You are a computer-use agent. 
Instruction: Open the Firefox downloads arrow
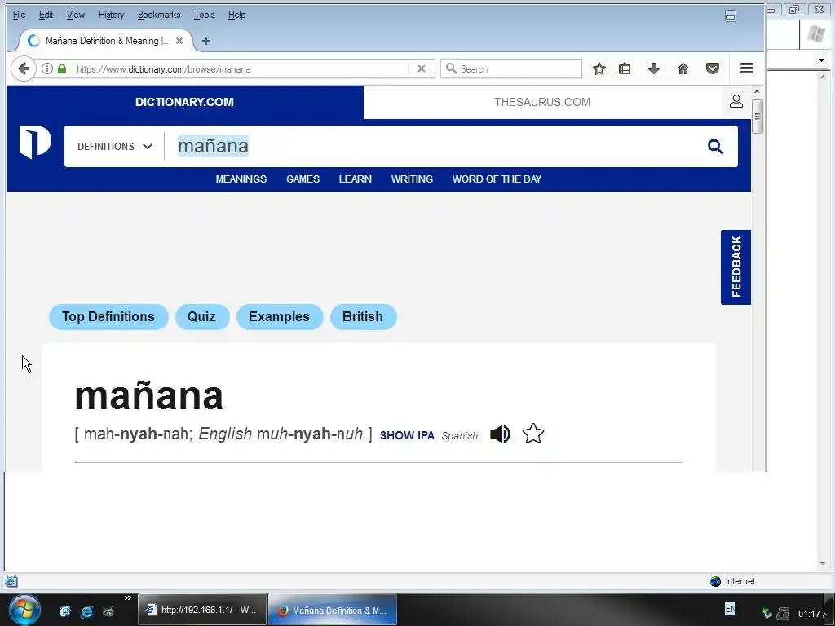[654, 68]
